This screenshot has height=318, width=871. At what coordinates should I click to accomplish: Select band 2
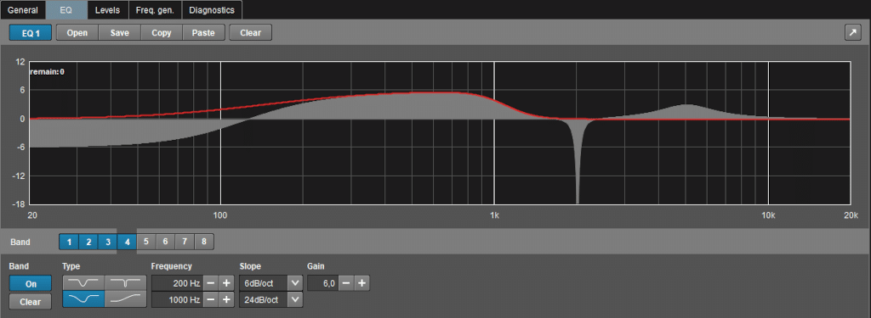[x=88, y=242]
